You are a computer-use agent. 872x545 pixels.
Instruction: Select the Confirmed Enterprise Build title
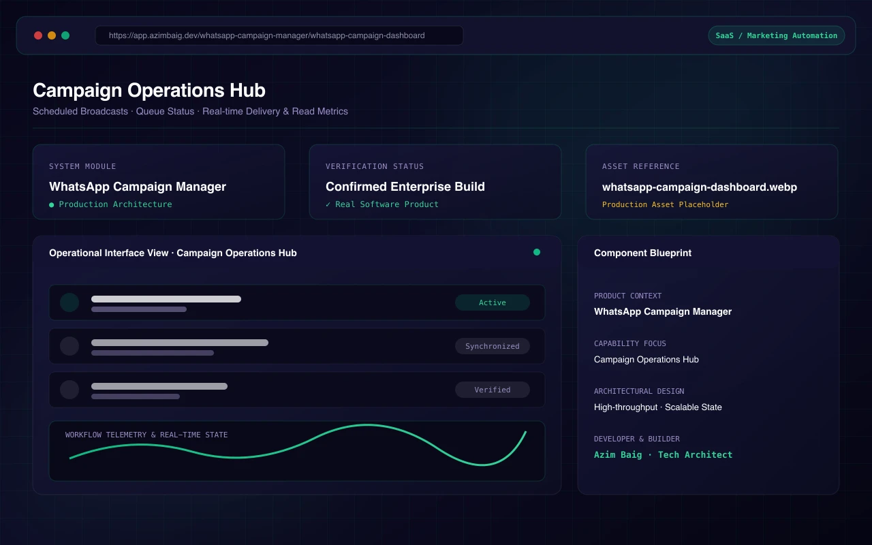(405, 187)
